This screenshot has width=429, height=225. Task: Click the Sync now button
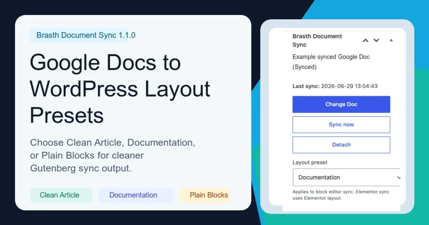pyautogui.click(x=341, y=125)
